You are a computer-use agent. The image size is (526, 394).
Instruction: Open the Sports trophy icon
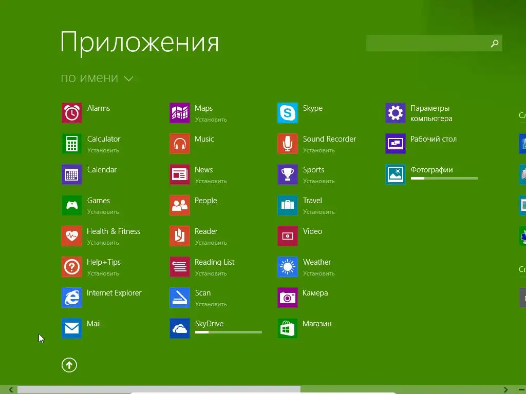point(288,174)
